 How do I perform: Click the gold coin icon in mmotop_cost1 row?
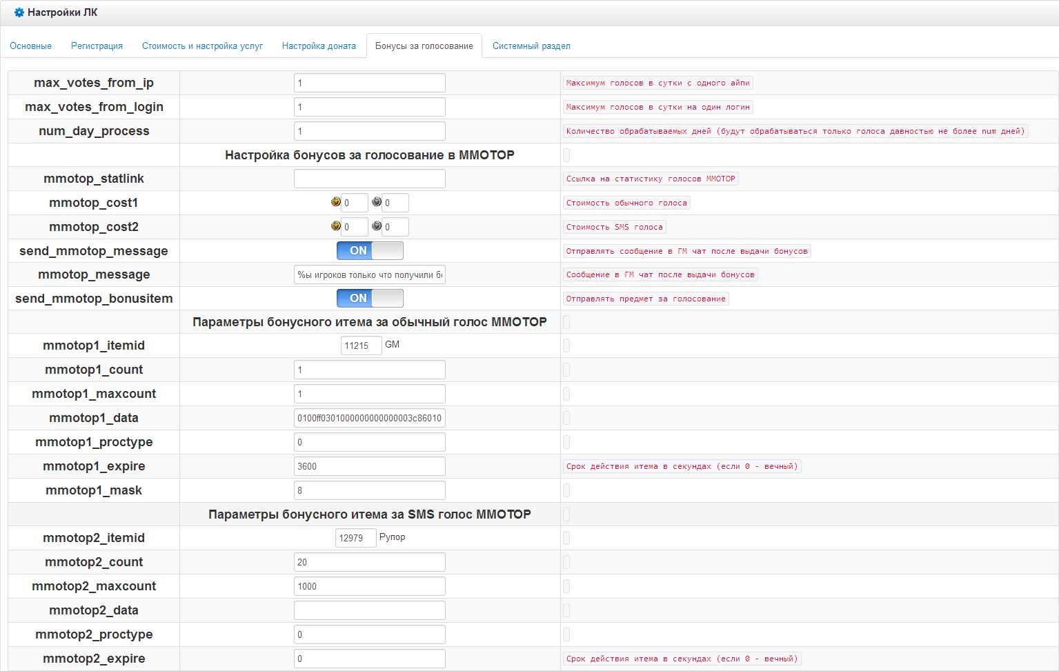click(x=336, y=202)
